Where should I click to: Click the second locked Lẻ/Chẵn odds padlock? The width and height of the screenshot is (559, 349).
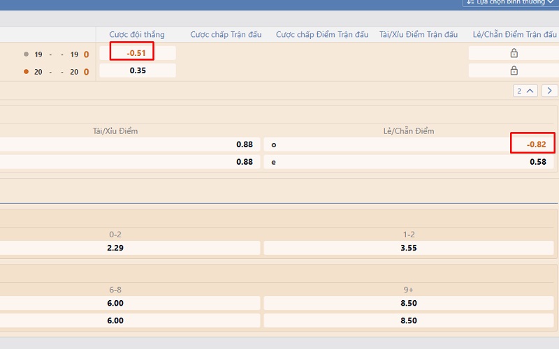click(x=514, y=70)
